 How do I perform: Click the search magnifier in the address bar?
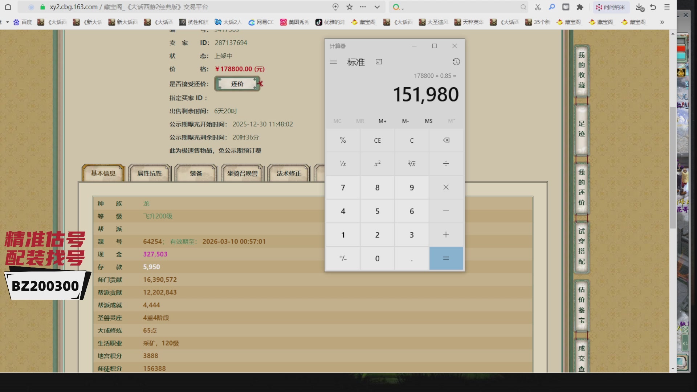(523, 7)
